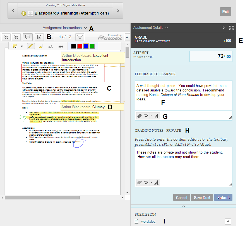Go to previous gradable item
This screenshot has height=226, width=245.
tap(13, 11)
